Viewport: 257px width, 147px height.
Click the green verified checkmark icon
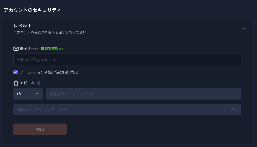[x=42, y=49]
